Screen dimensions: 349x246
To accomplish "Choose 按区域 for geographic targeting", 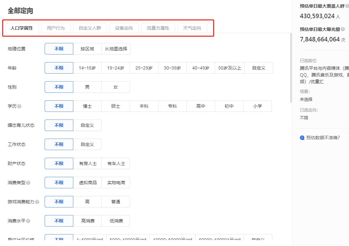I will tap(87, 48).
